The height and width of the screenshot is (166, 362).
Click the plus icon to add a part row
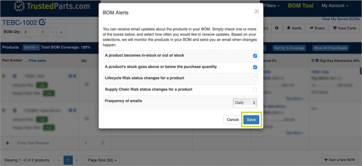[x=8, y=143]
